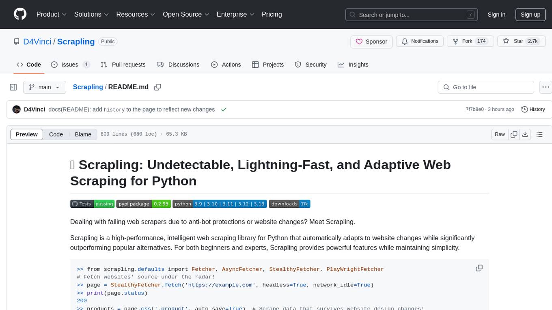Open the main branch dropdown
The width and height of the screenshot is (552, 310).
click(44, 87)
